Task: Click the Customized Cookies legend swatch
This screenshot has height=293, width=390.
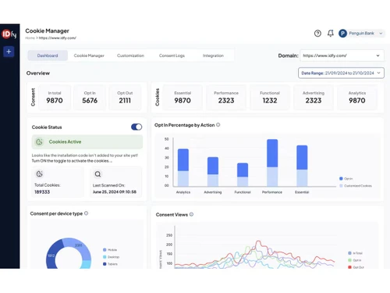Action: pos(341,186)
